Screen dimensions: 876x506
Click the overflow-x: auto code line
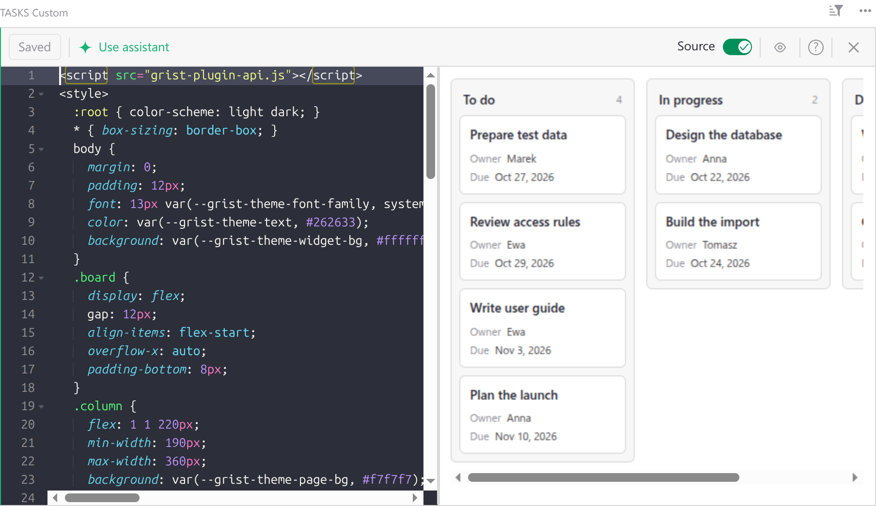point(147,351)
